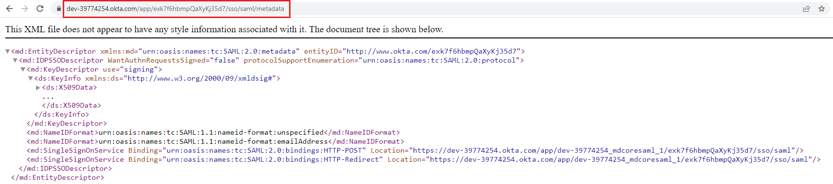The height and width of the screenshot is (184, 833).
Task: Click the closing md:IDPSSODescriptor tag
Action: (x=66, y=168)
